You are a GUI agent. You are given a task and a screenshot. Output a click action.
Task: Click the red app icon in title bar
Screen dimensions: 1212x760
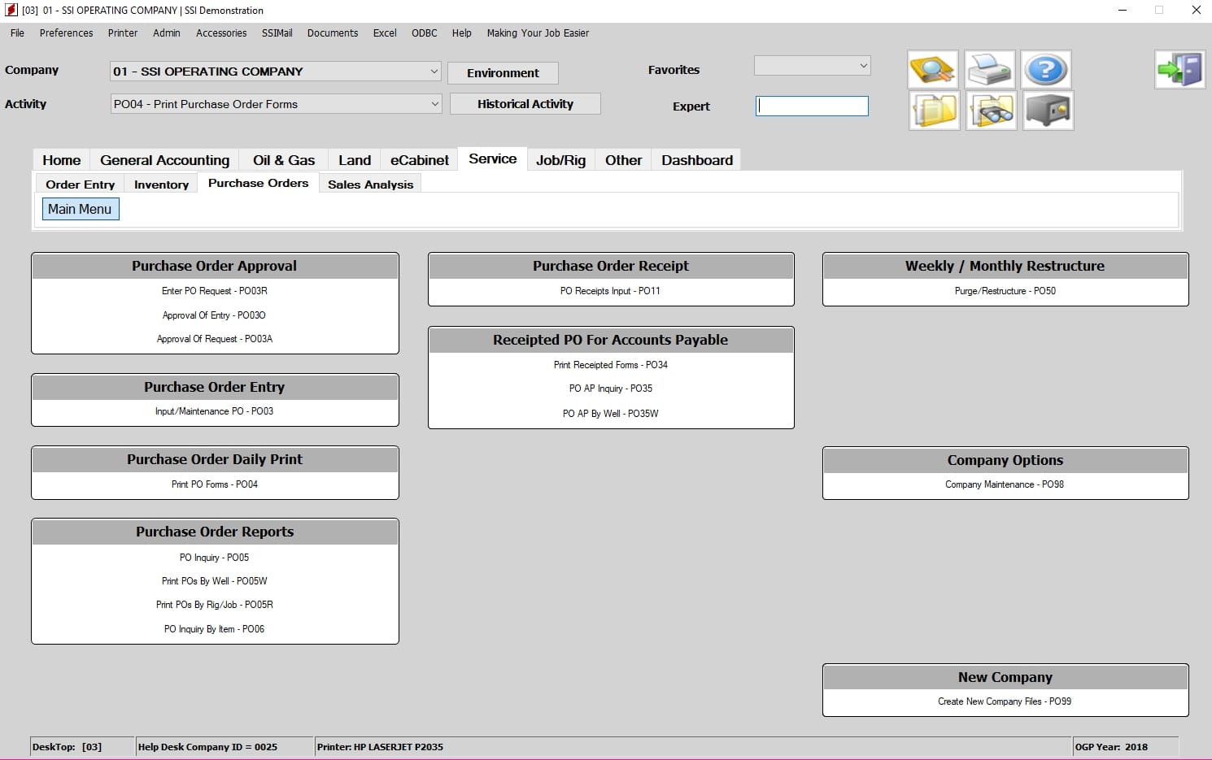pos(11,10)
